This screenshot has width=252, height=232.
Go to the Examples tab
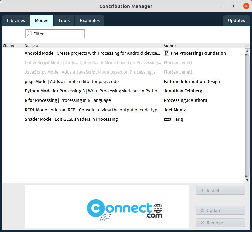point(90,21)
